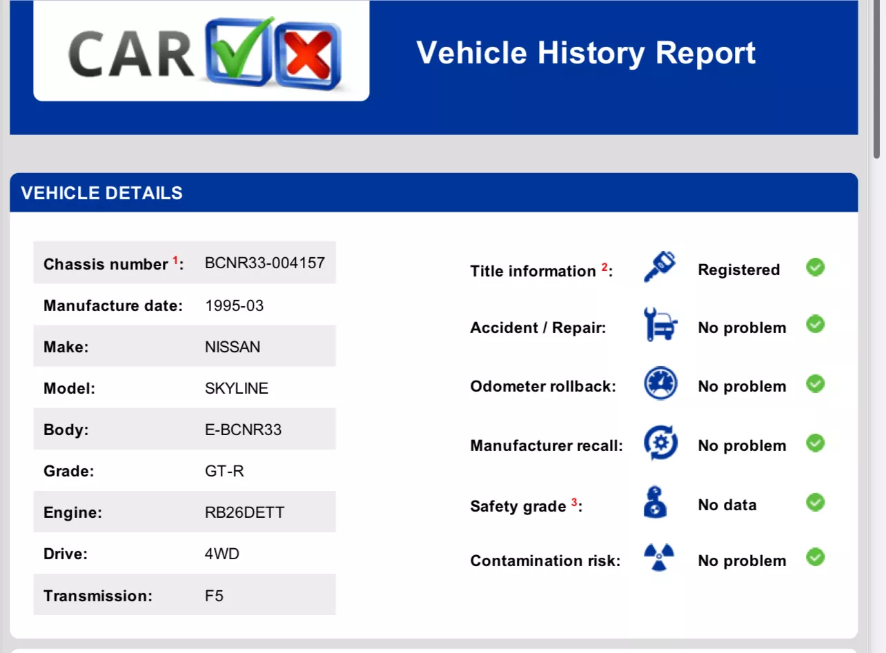
Task: Click No problem status for Manufacturer recall
Action: (x=742, y=445)
